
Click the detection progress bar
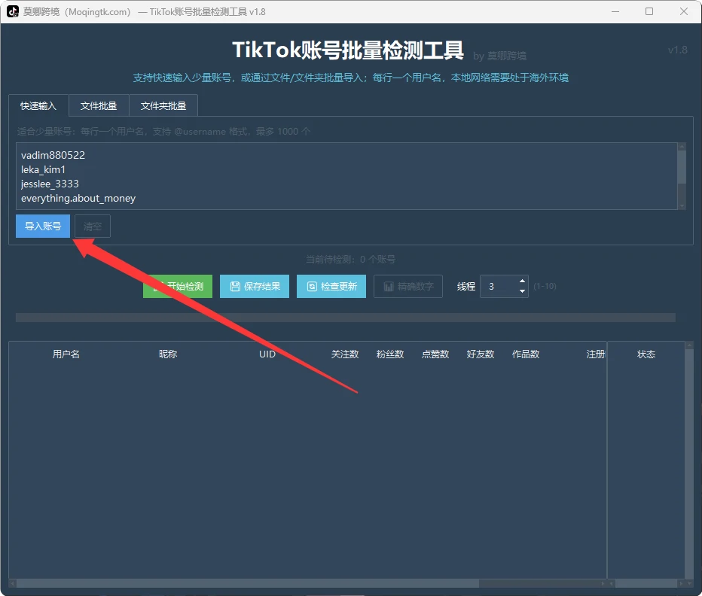click(x=346, y=318)
